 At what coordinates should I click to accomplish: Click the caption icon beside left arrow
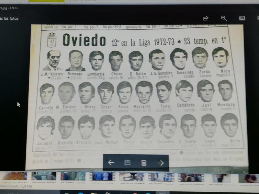coord(128,163)
